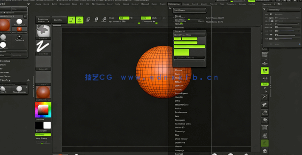Screen dimensions: 302x155
Task: Click the pin circle icon of Tool panel
Action: (x=265, y=9)
